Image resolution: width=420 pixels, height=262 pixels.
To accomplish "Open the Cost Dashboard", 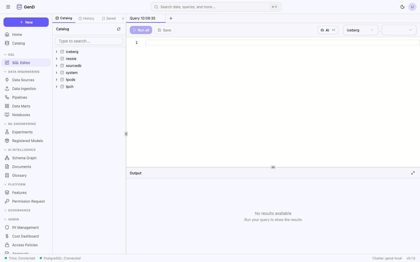I will pyautogui.click(x=25, y=236).
